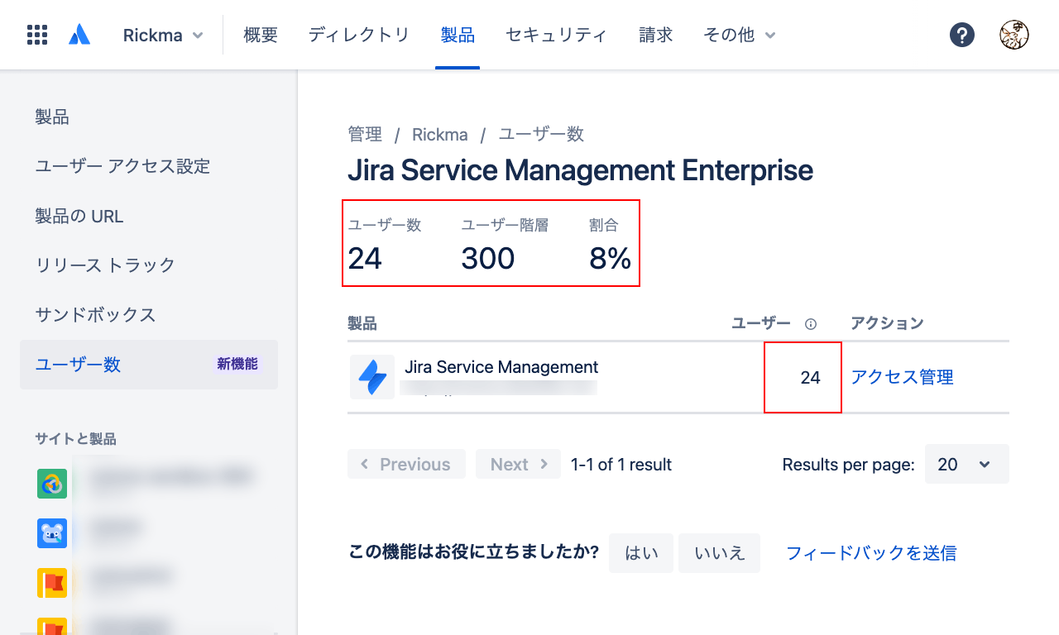The width and height of the screenshot is (1059, 635).
Task: Click the info icon beside ユーザー column
Action: [811, 324]
